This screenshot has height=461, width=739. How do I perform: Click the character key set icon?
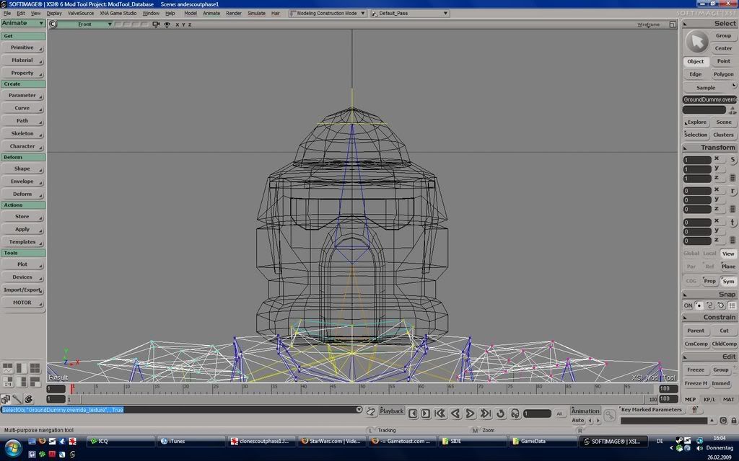click(695, 410)
